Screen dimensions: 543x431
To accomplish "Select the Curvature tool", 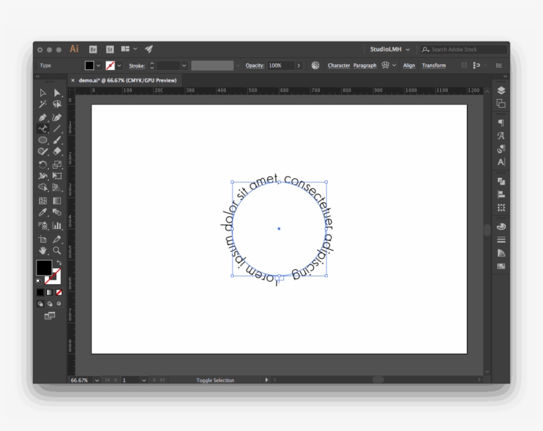I will point(57,118).
